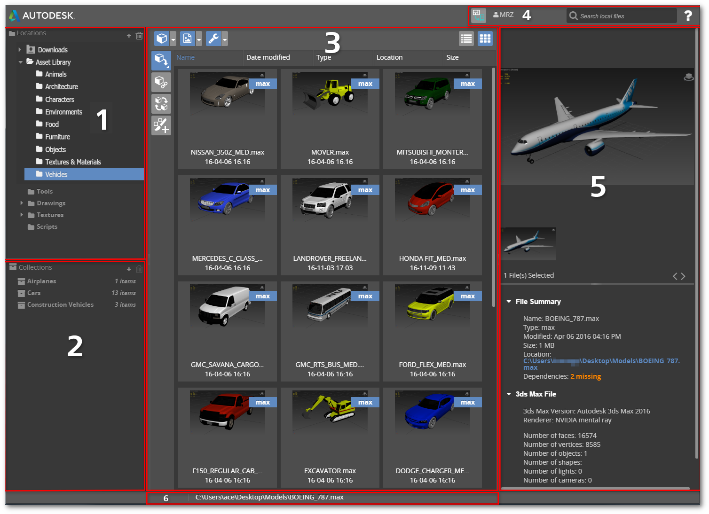Screen dimensions: 709x514
Task: Click the trash icon in Locations panel
Action: click(139, 36)
